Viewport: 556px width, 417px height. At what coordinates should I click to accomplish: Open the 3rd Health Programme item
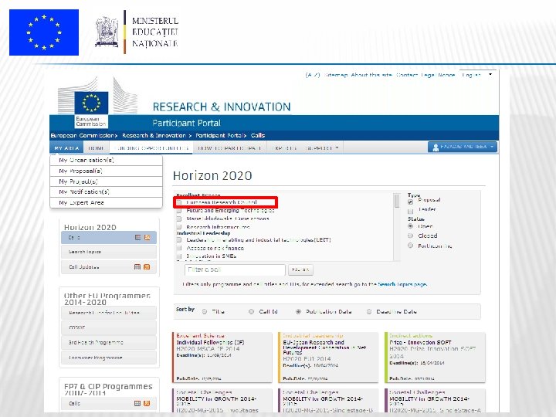click(109, 343)
